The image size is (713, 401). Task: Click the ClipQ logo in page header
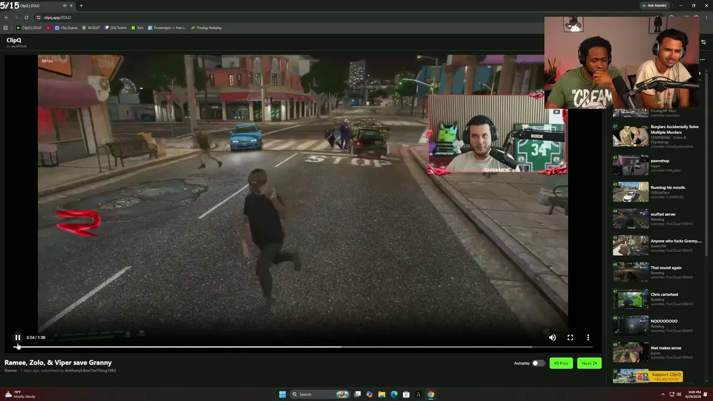(x=14, y=40)
